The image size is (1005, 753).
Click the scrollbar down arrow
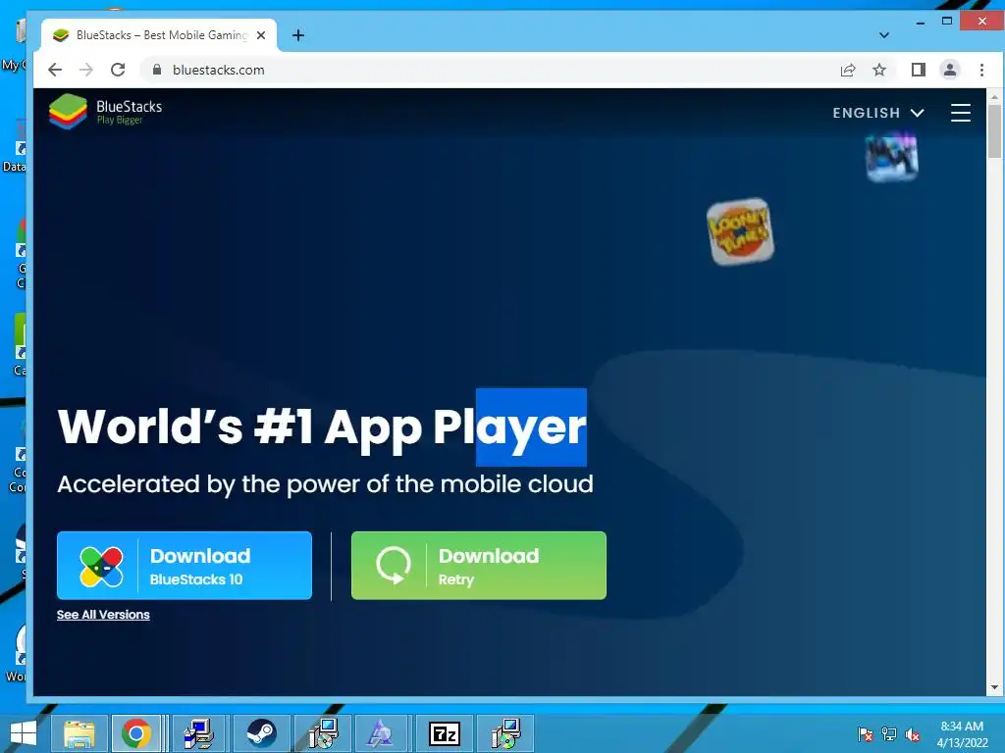[994, 687]
